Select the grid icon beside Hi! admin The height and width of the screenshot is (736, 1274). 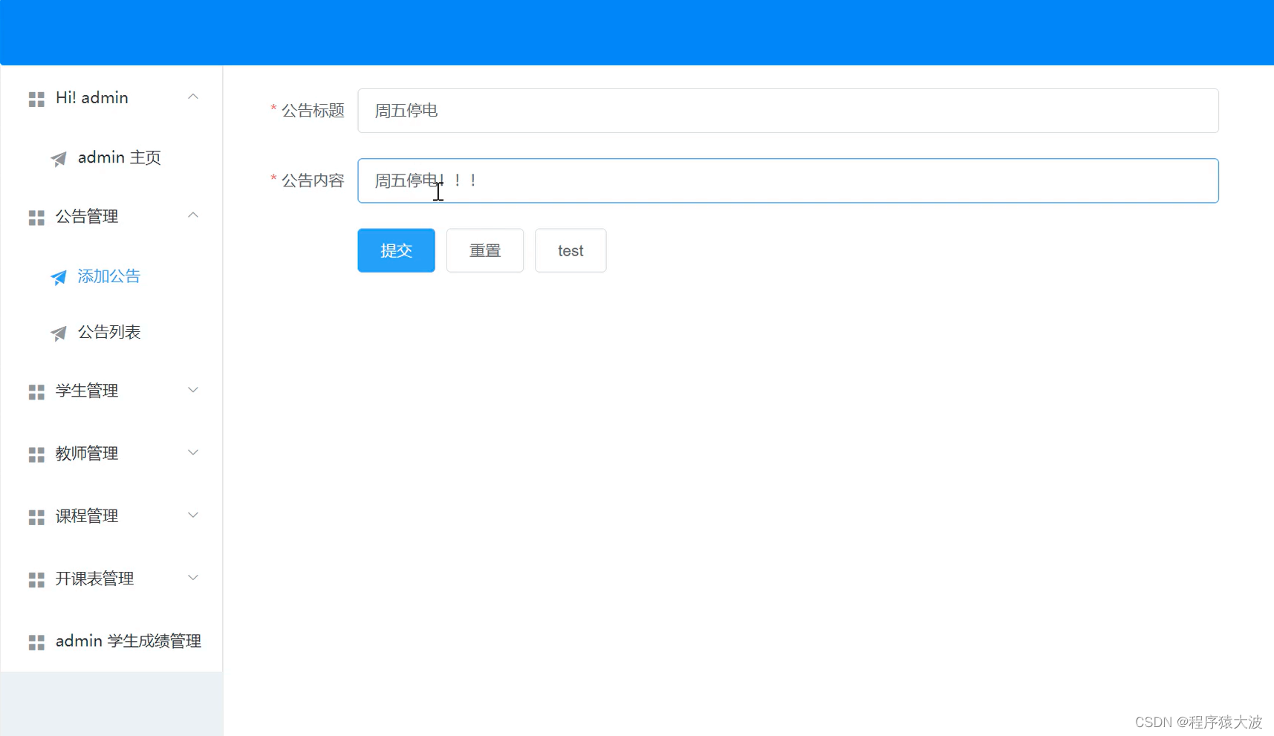(36, 98)
